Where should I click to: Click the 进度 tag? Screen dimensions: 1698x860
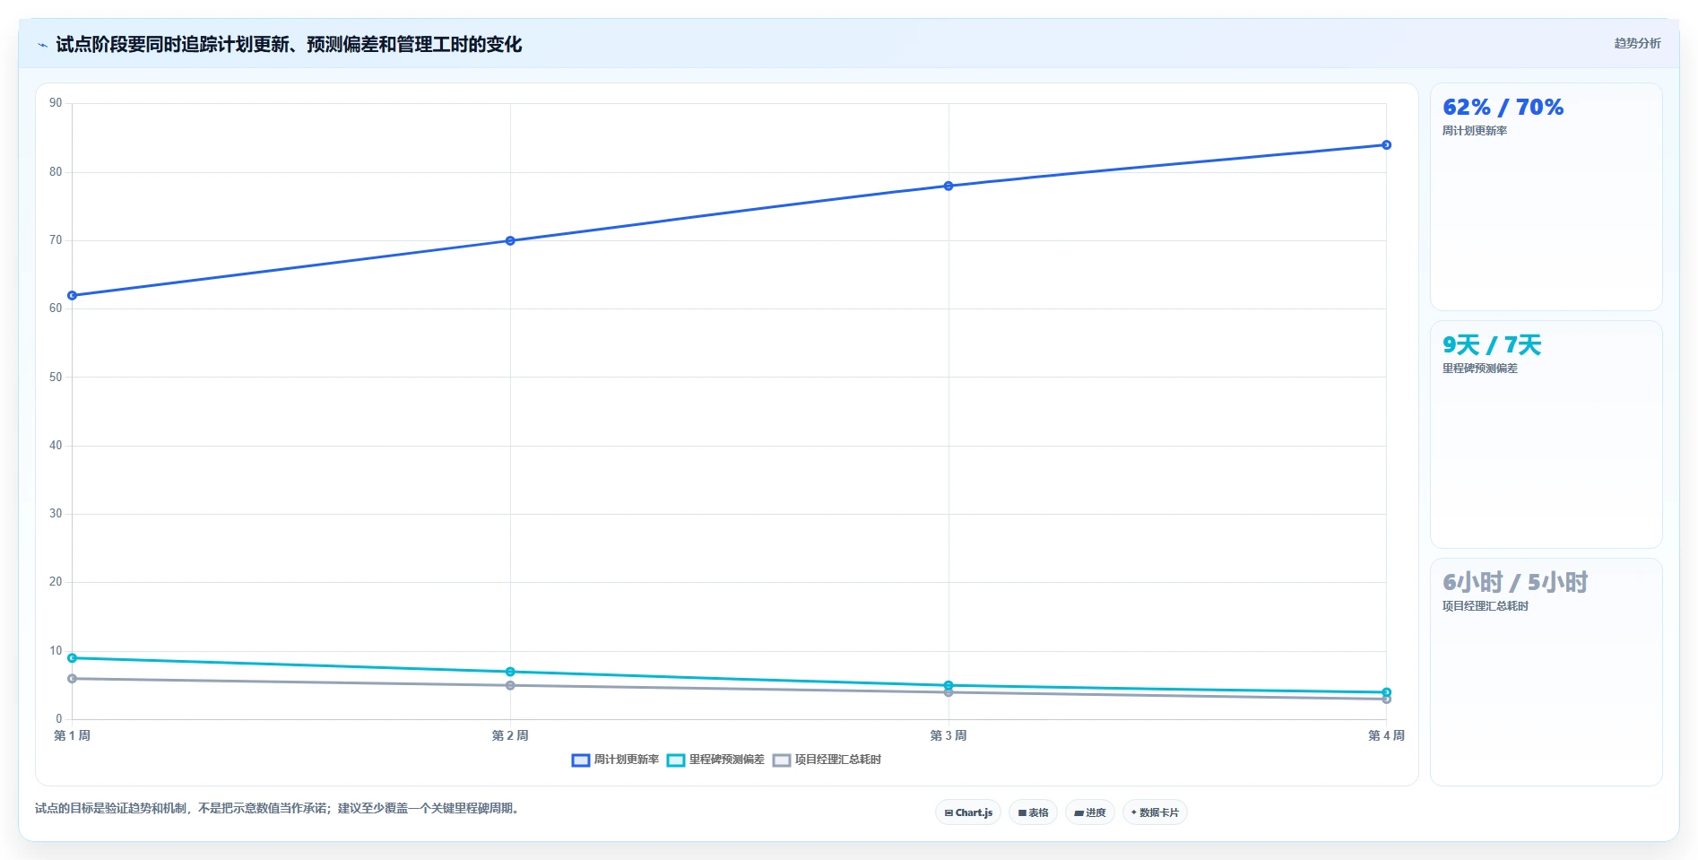1090,812
